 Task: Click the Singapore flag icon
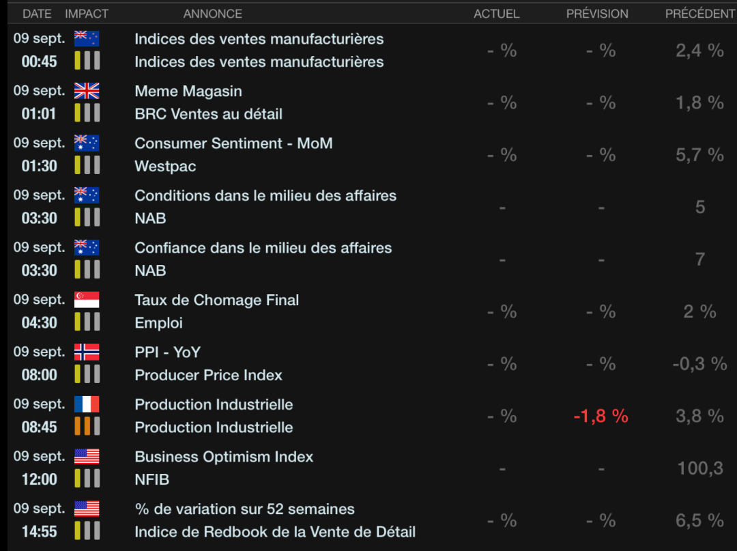click(87, 300)
